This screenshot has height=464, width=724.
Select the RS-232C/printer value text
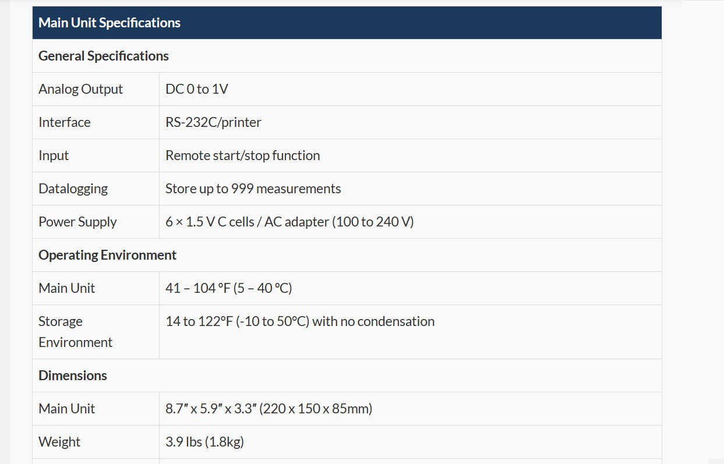213,122
